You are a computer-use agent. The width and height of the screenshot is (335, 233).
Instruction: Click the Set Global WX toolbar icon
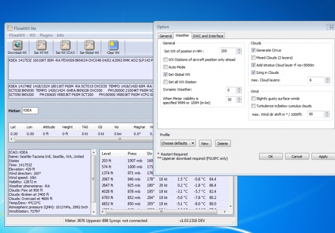pyautogui.click(x=90, y=46)
